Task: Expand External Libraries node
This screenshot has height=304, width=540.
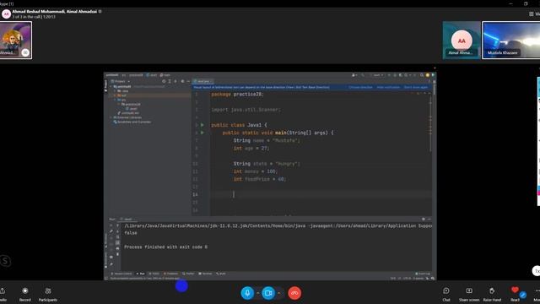Action: [x=111, y=117]
